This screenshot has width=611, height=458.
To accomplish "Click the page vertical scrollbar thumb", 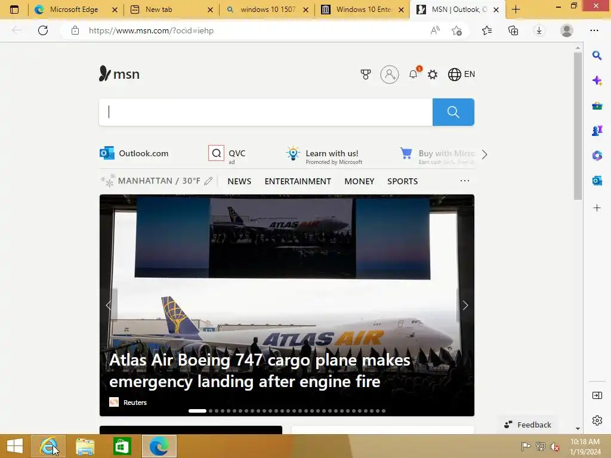I will (x=578, y=126).
